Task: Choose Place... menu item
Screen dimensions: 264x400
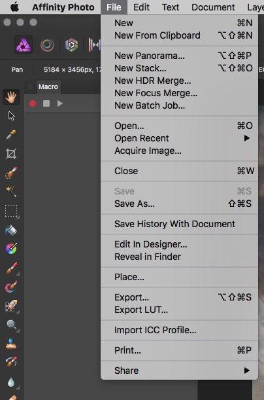Action: click(179, 277)
